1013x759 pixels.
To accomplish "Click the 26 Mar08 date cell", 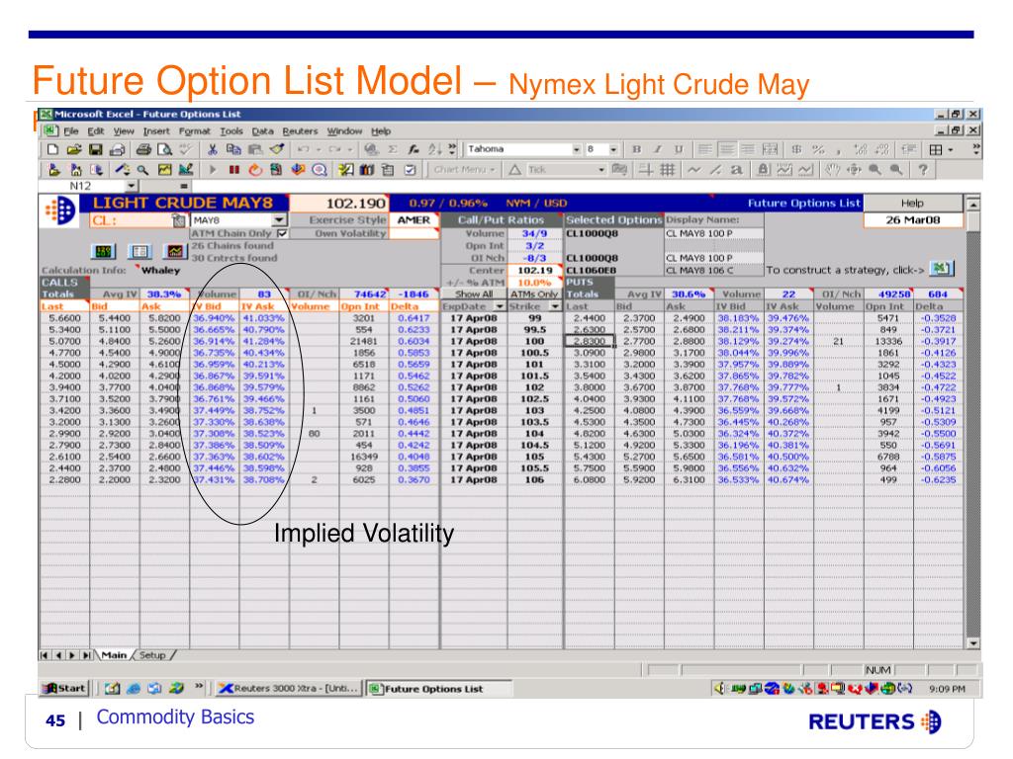I will click(912, 220).
